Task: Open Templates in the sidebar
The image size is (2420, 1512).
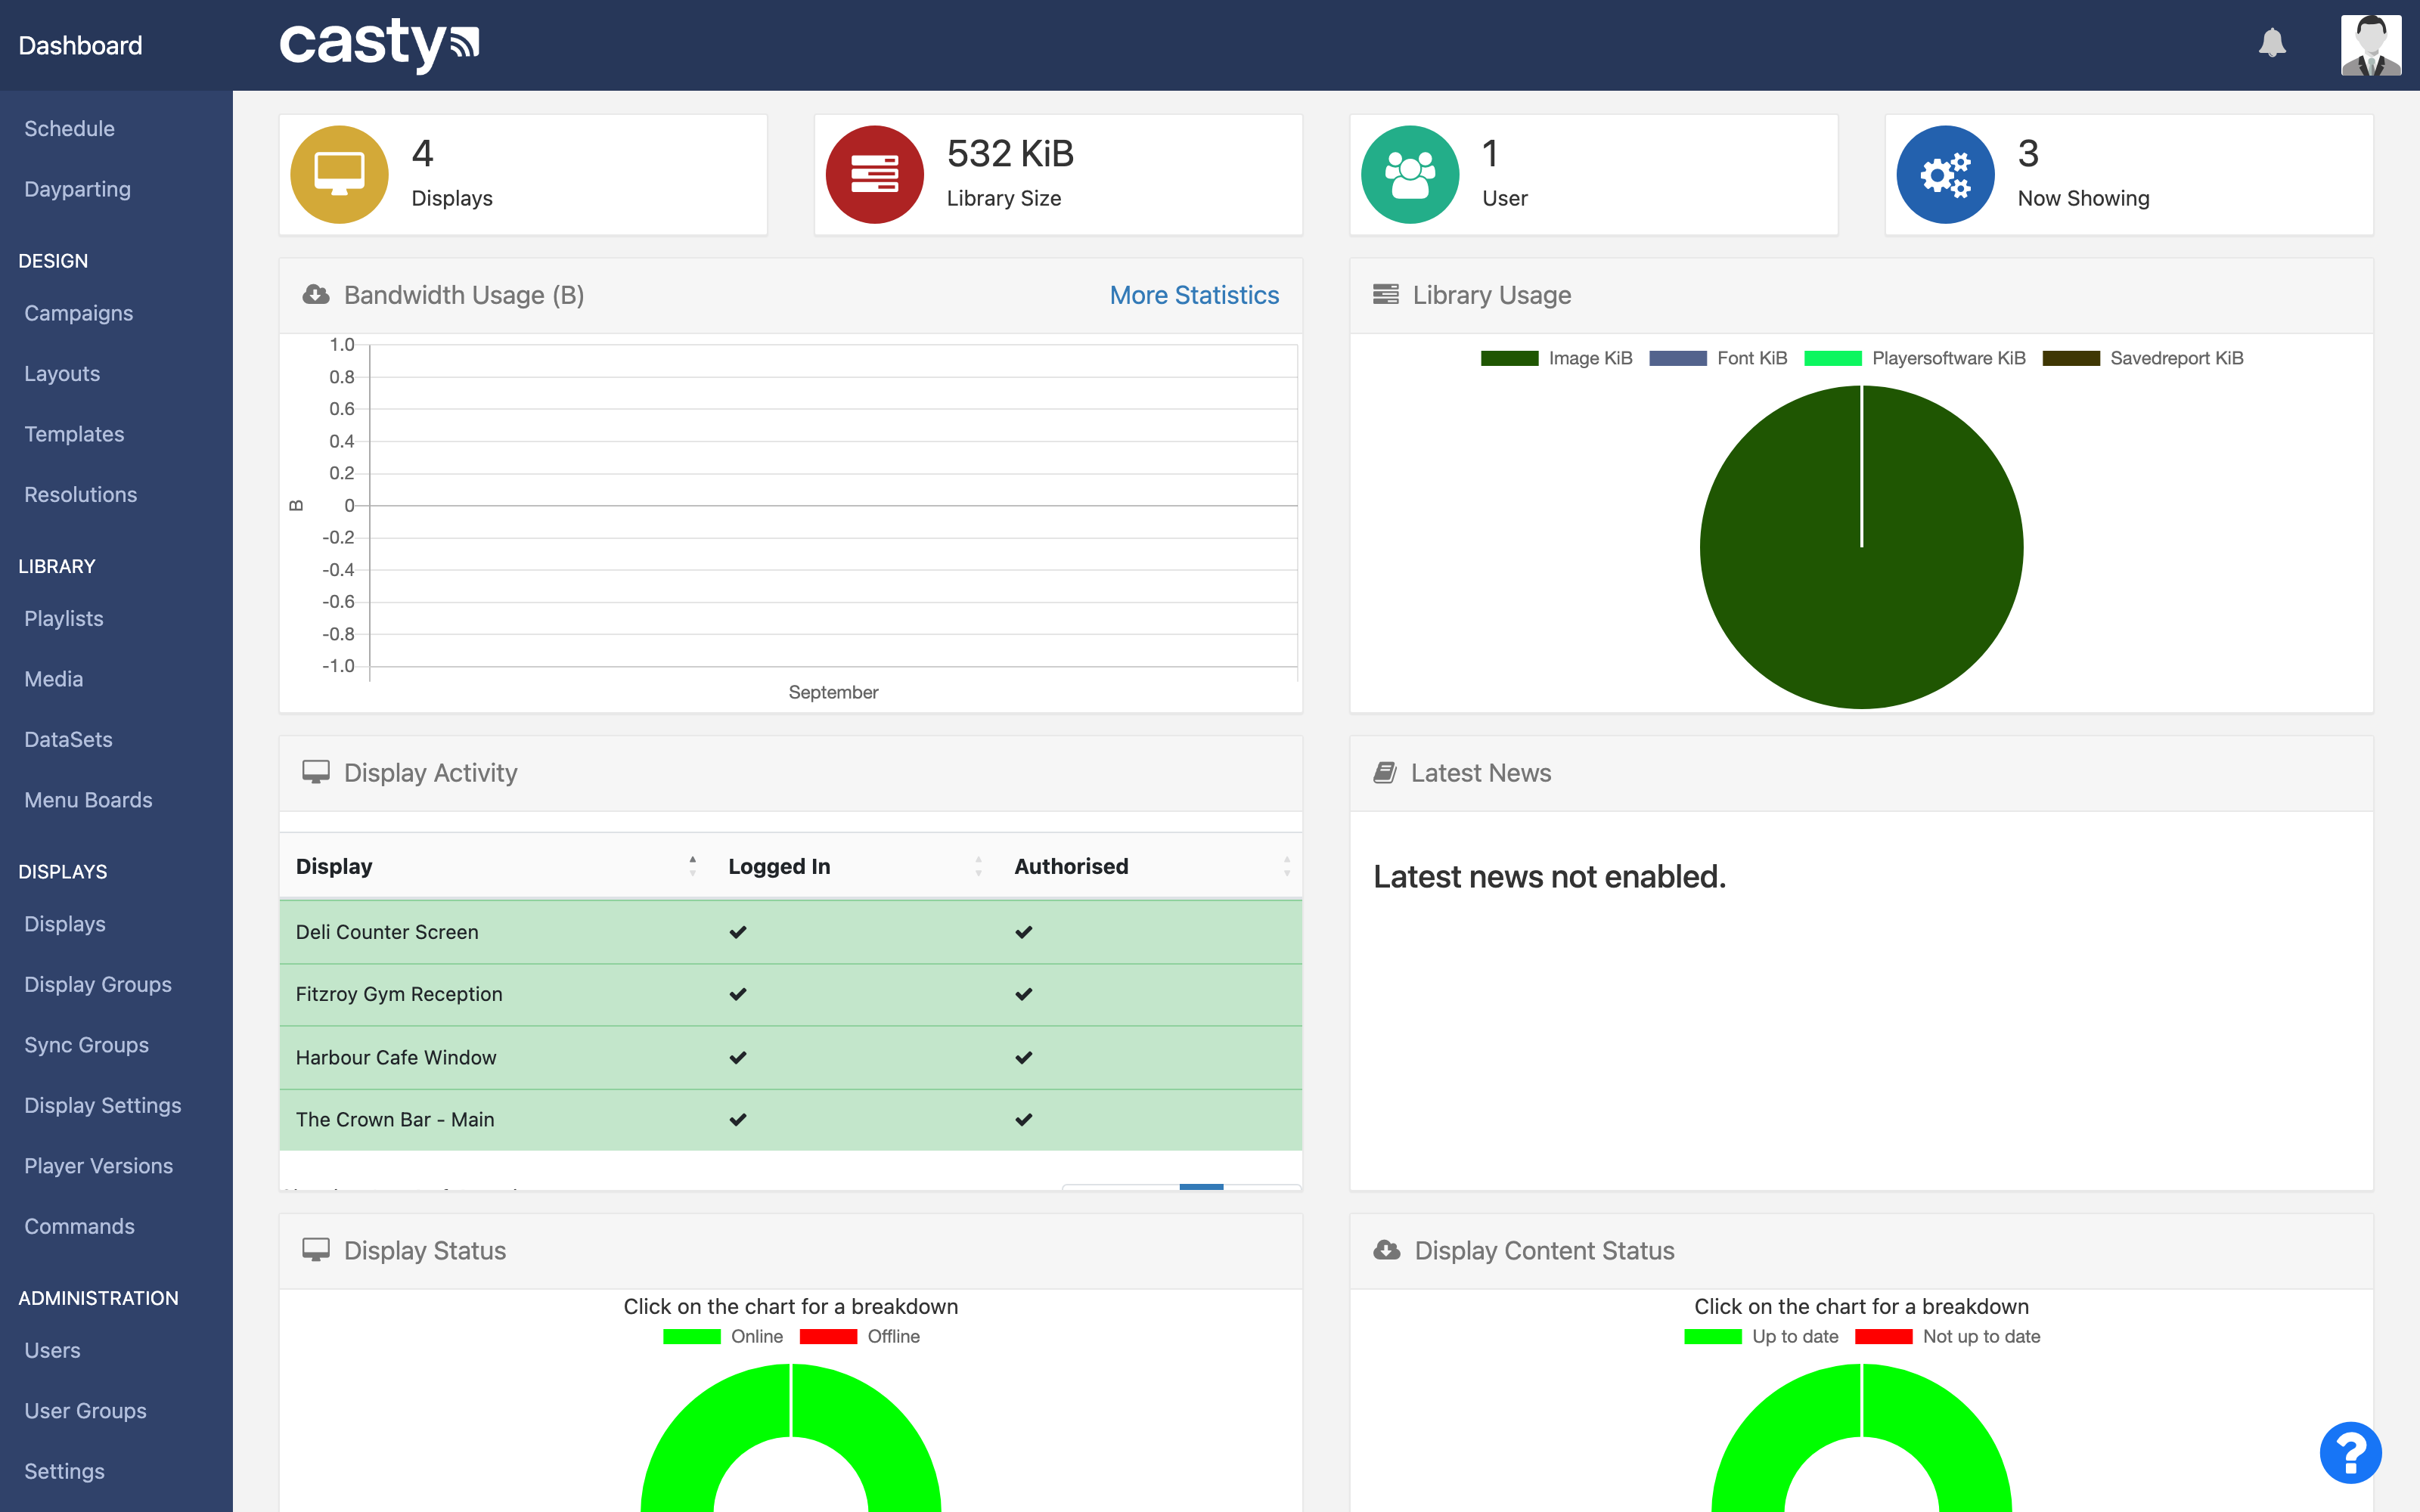Action: pyautogui.click(x=74, y=434)
